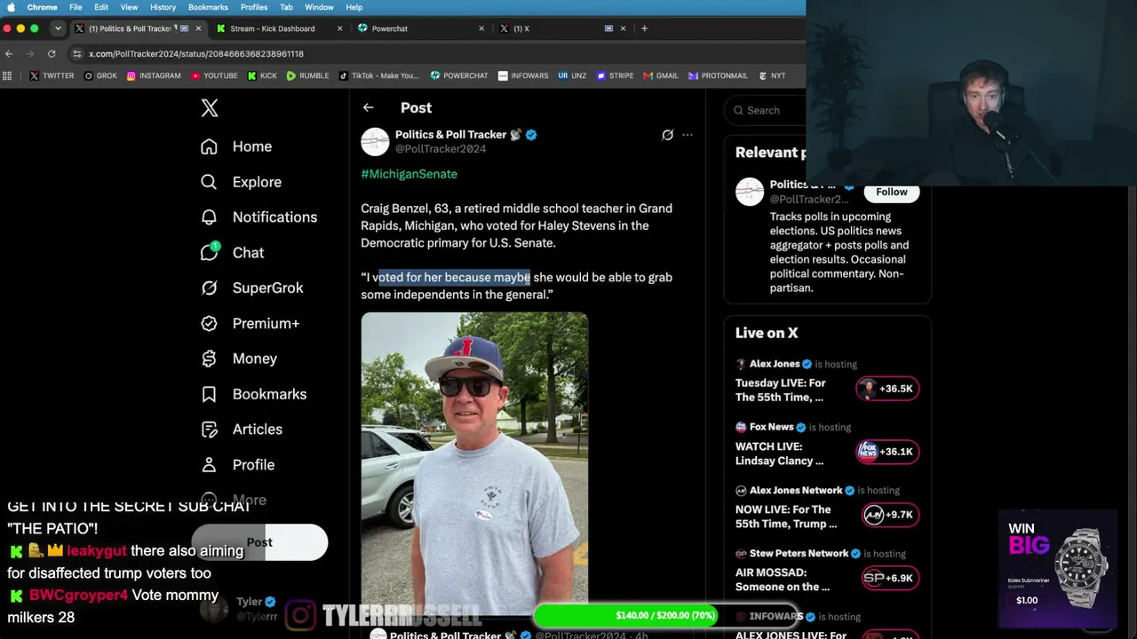1137x639 pixels.
Task: Click the back arrow beside Post heading
Action: 368,107
